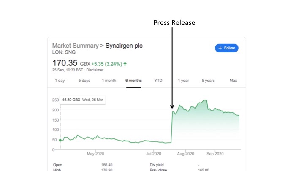The image size is (304, 171).
Task: Select the 6 months tab
Action: tap(133, 81)
